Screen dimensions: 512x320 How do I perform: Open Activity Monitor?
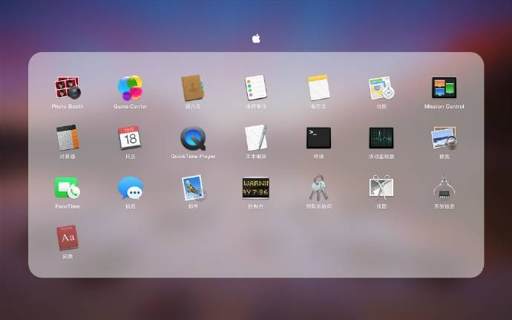[381, 137]
